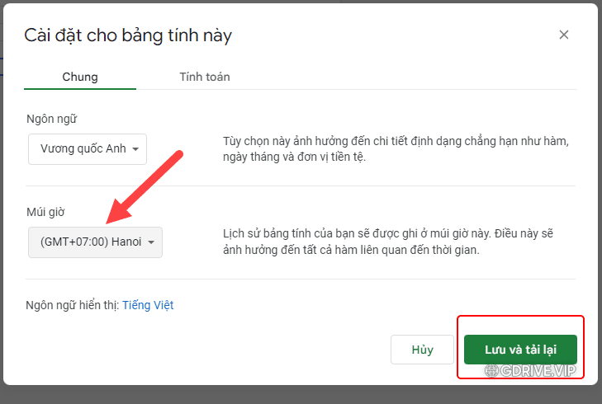Click the timezone history description text
The image size is (602, 404).
tap(388, 242)
